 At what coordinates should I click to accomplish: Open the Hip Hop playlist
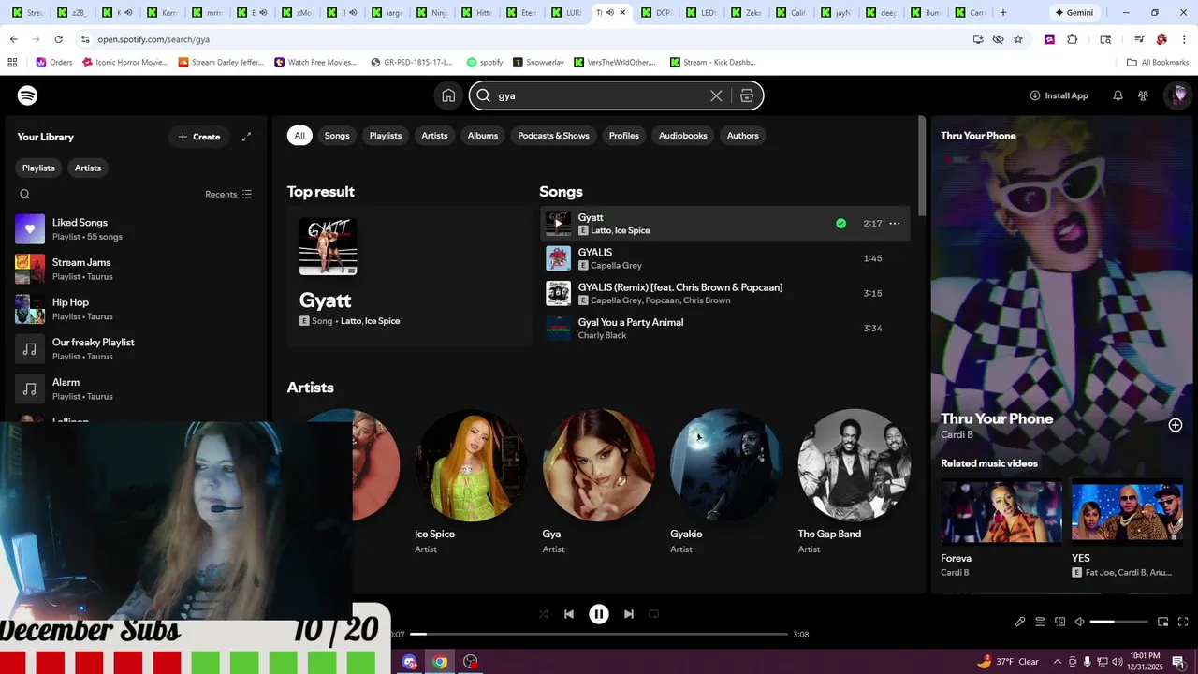point(136,309)
